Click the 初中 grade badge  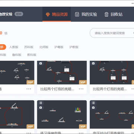coord(19,14)
